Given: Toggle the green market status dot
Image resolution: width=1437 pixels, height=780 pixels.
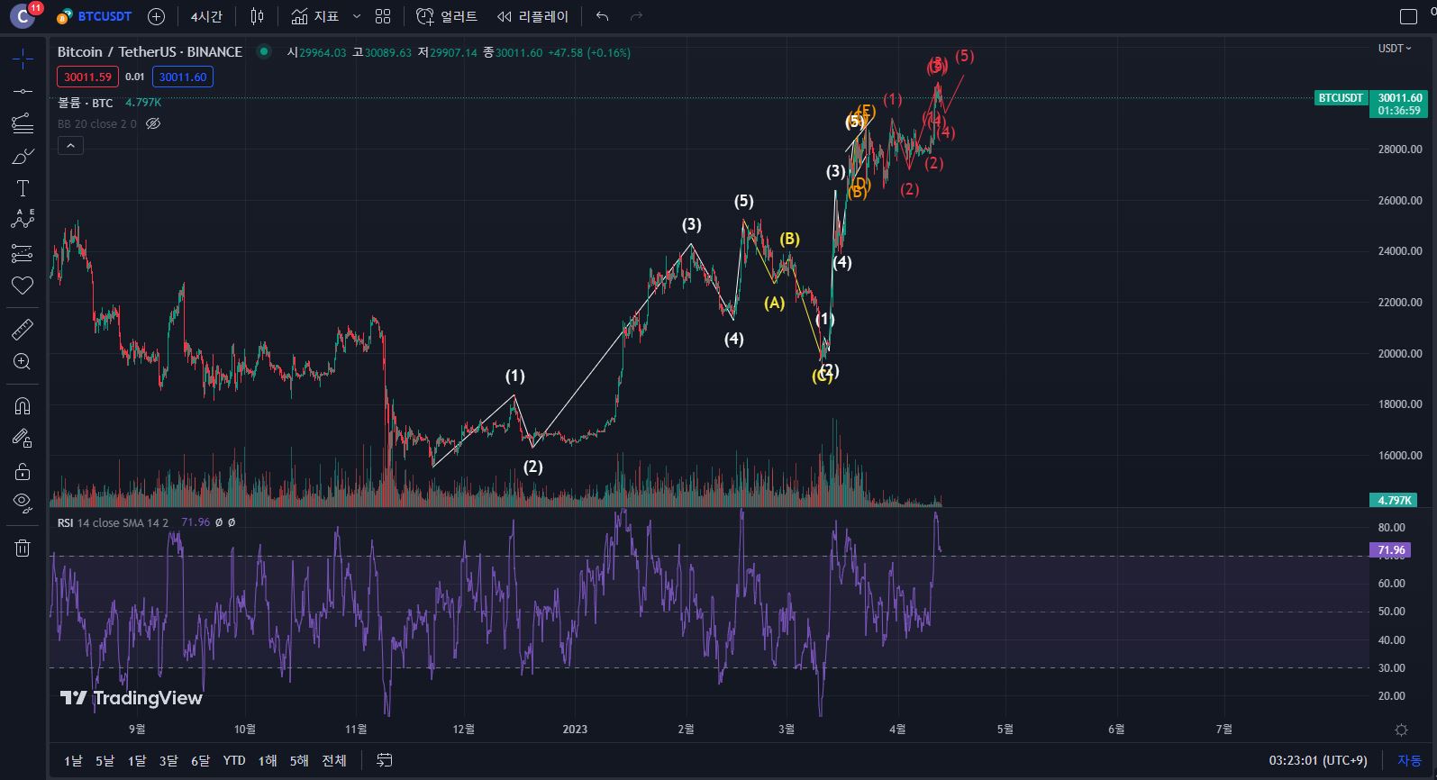Looking at the screenshot, I should point(264,52).
